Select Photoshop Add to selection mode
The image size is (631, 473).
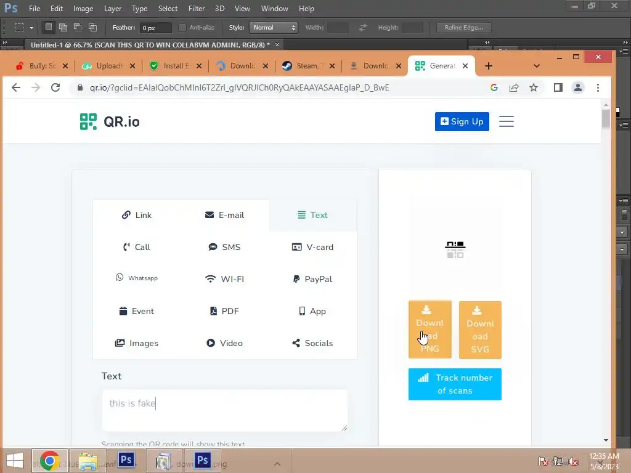pyautogui.click(x=63, y=27)
